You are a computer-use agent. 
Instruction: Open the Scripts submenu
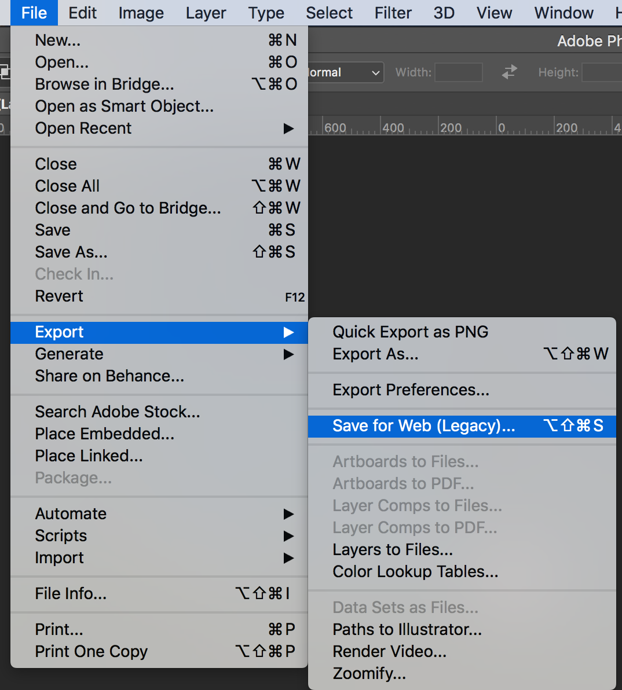61,536
